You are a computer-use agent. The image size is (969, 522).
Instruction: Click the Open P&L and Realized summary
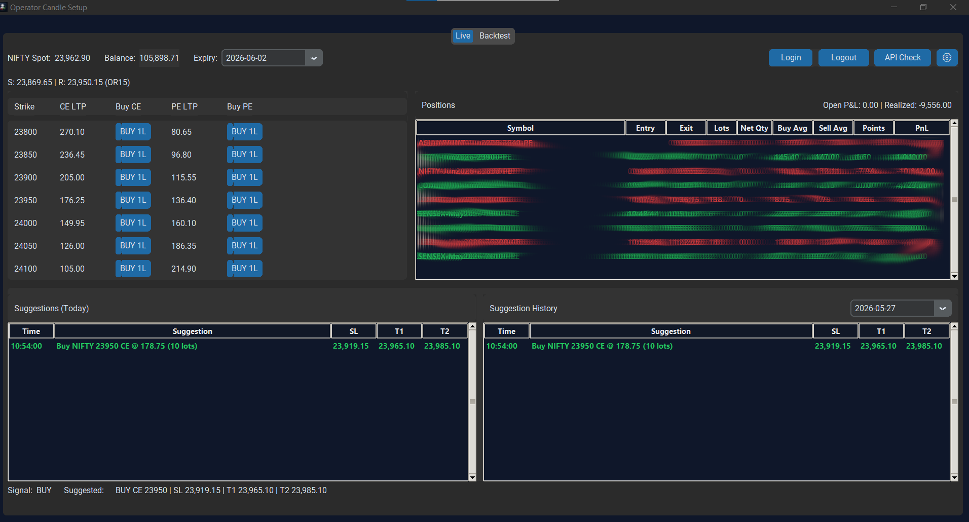(887, 105)
